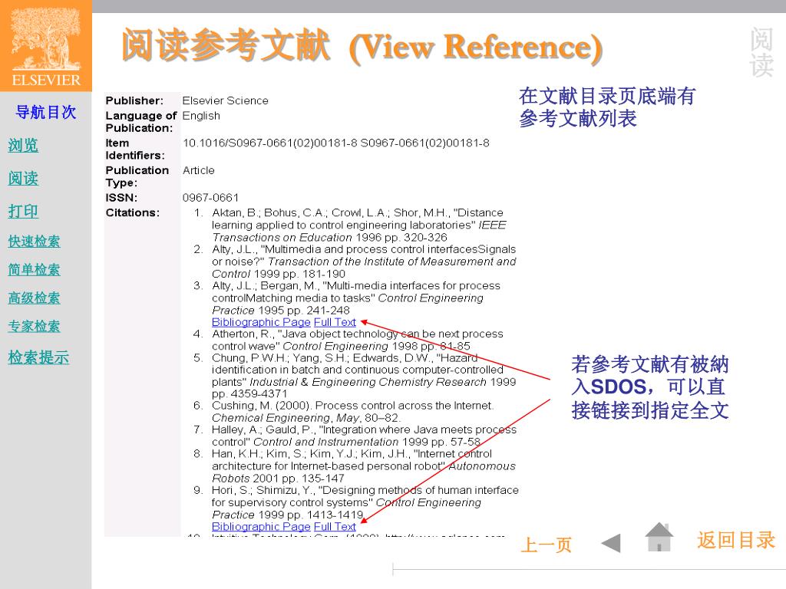Click the 上一页 previous page button
786x589 pixels.
[547, 545]
